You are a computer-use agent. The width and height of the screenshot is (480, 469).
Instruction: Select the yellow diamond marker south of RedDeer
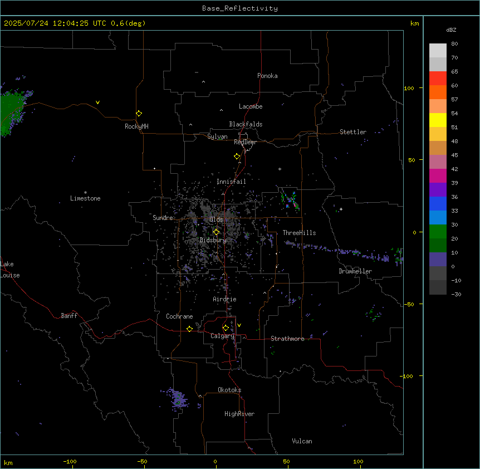pos(237,157)
